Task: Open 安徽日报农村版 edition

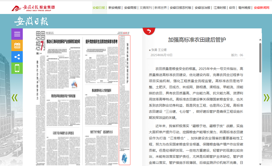Action: pos(181,7)
